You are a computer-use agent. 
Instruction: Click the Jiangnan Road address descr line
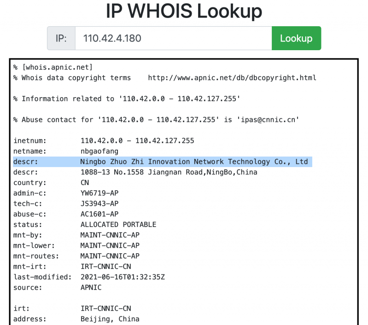pyautogui.click(x=169, y=172)
